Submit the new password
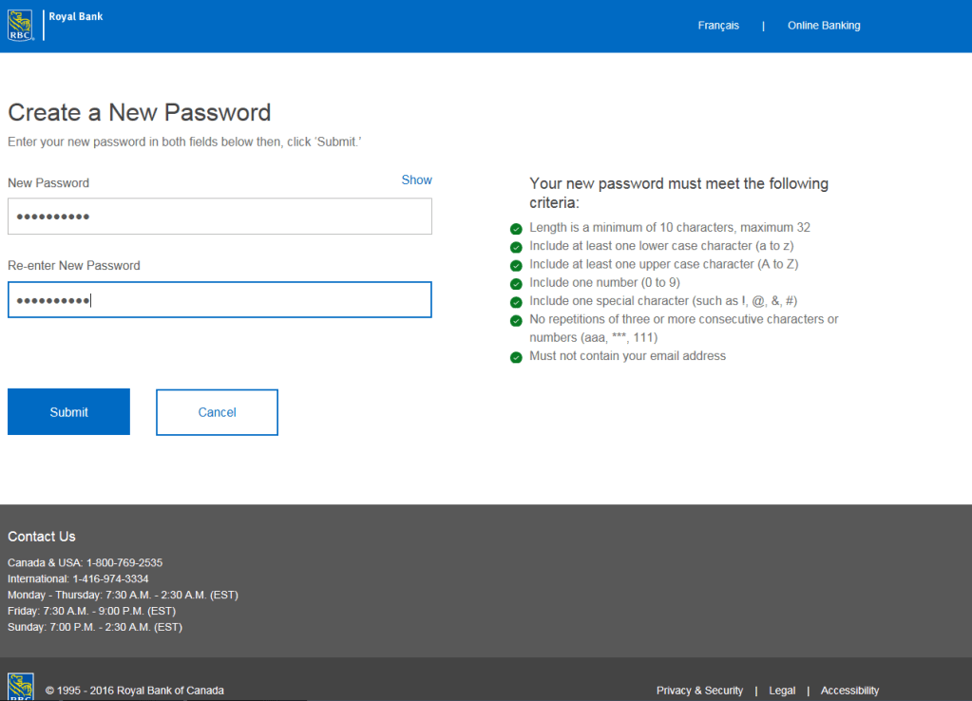 (x=68, y=412)
